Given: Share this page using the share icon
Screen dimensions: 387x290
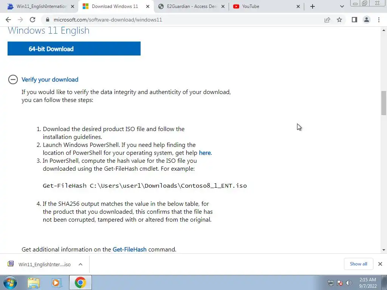Looking at the screenshot, I should pos(327,20).
